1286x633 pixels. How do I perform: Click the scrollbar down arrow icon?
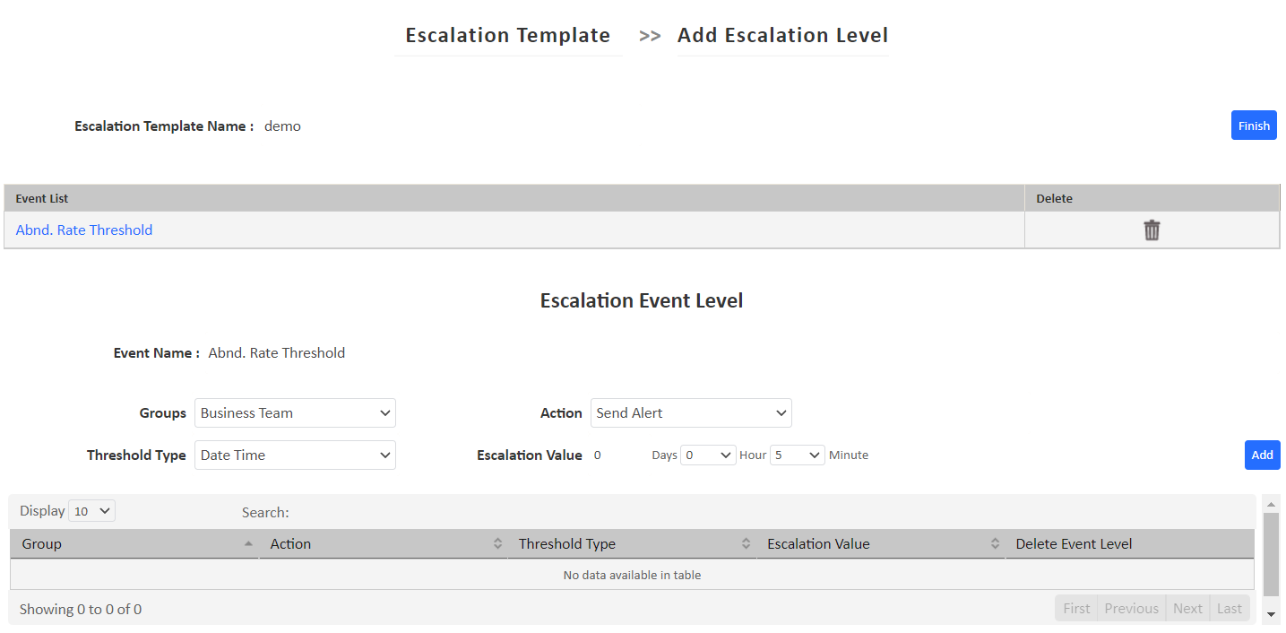pos(1271,615)
